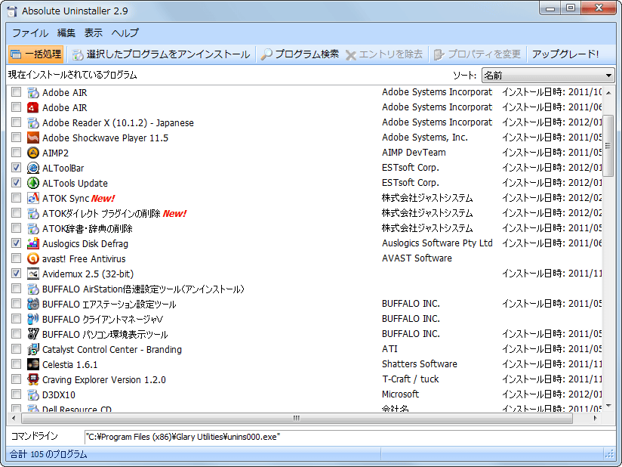Check the avast! Free Antivirus checkbox
This screenshot has height=467, width=622.
point(17,258)
